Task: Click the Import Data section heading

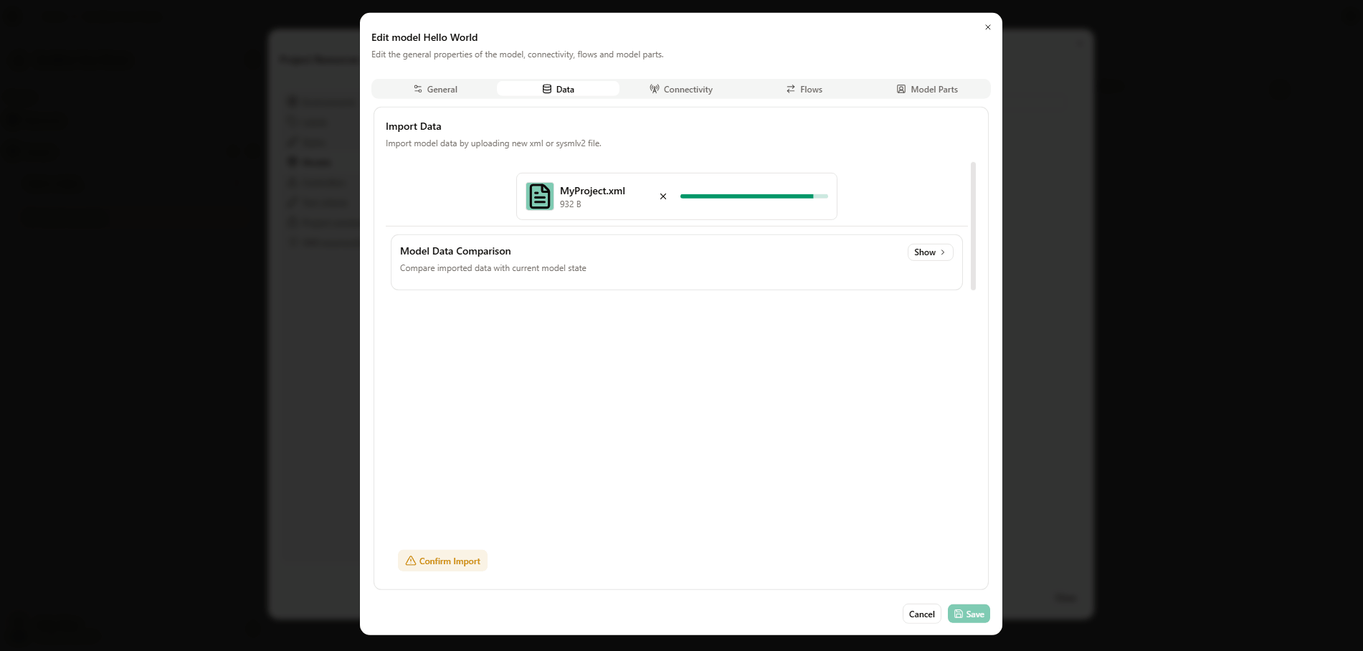Action: [413, 126]
